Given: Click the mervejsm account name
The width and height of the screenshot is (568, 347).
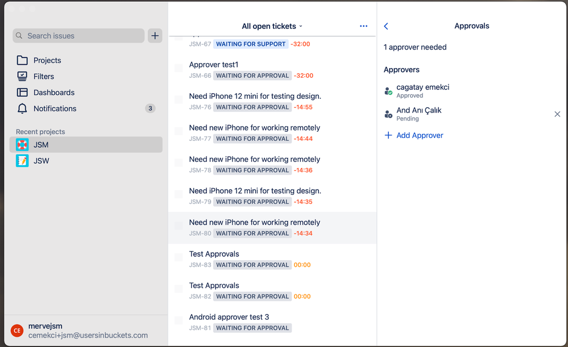Looking at the screenshot, I should pyautogui.click(x=45, y=326).
